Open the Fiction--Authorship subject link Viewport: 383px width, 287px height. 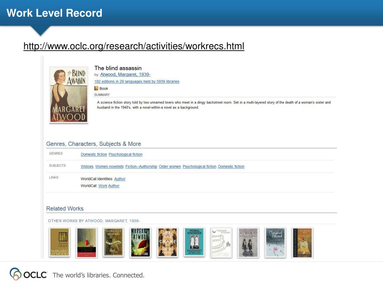click(141, 166)
